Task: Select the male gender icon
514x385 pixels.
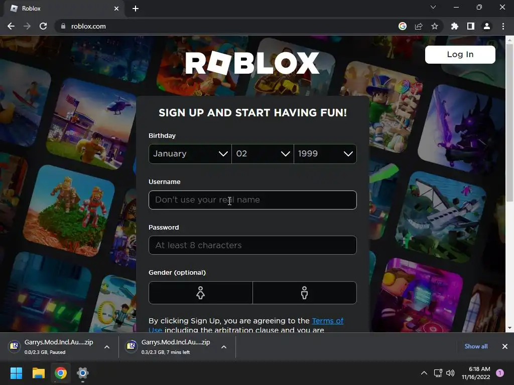Action: (305, 293)
